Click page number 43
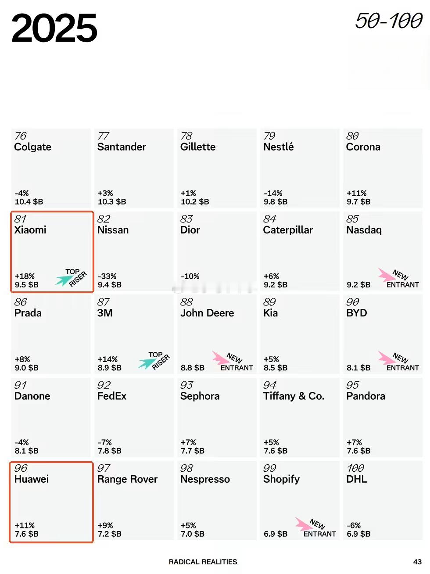 [417, 562]
